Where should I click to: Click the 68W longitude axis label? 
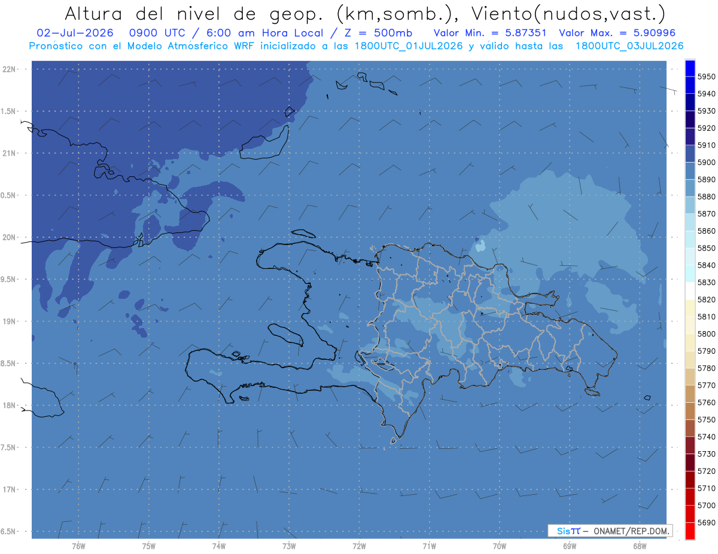[639, 546]
